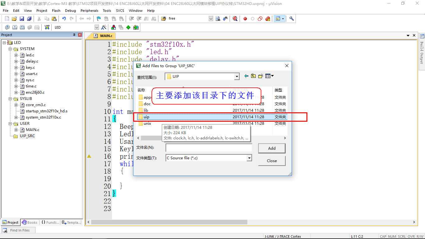Click the Download to flash LOAD icon

47,27
